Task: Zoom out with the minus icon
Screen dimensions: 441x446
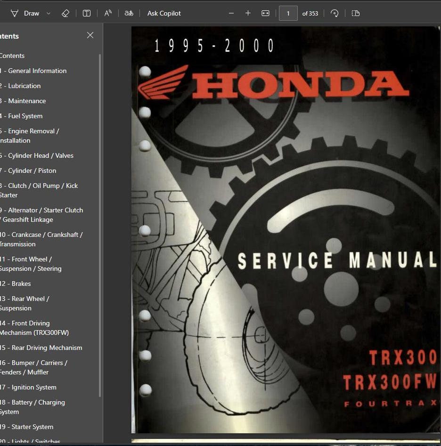Action: (x=231, y=13)
